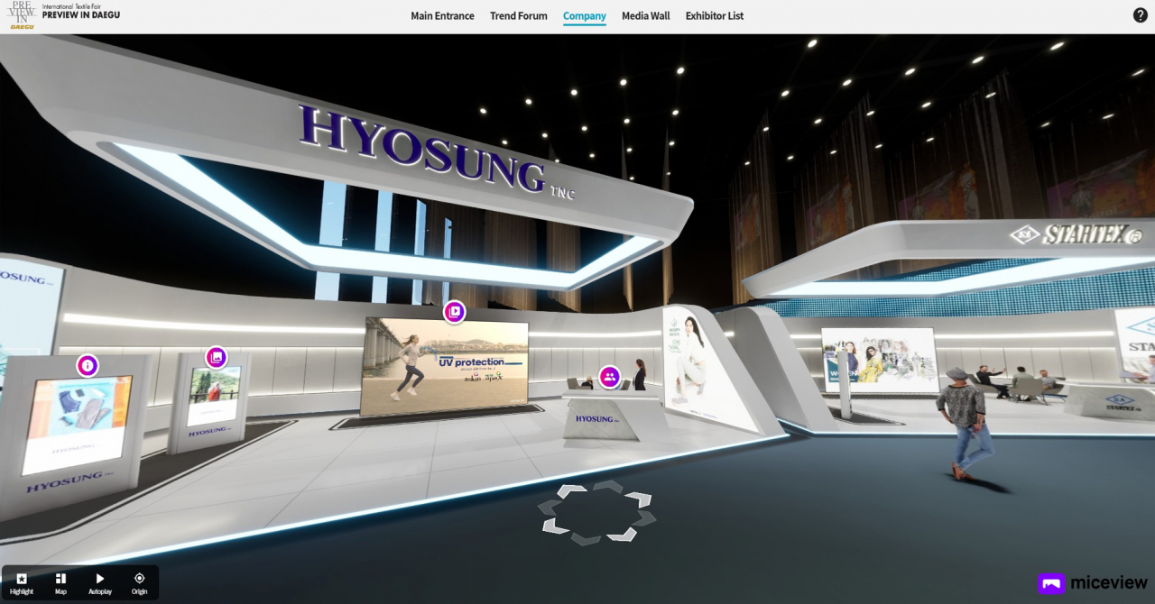Click the UV protection video screen
The width and height of the screenshot is (1155, 604).
[x=445, y=366]
